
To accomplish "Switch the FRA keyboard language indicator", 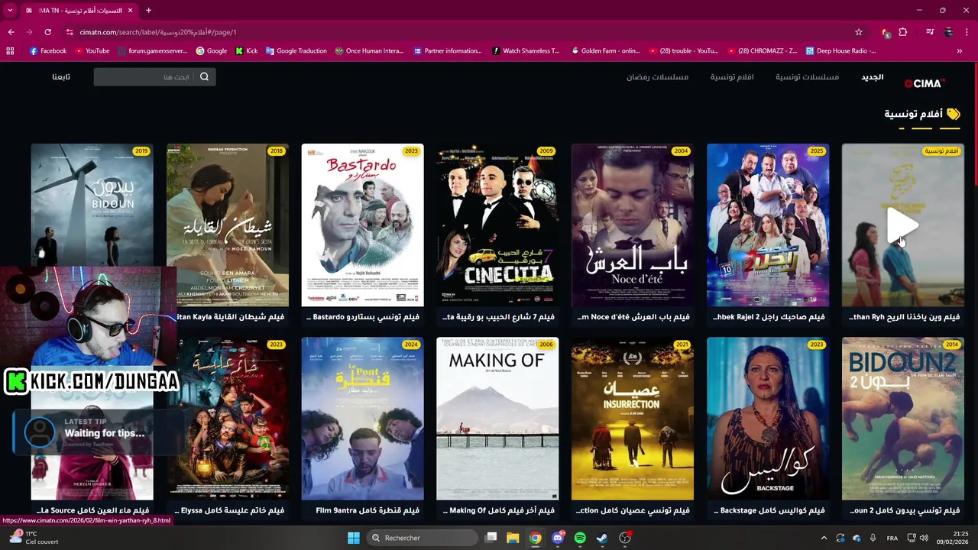I will [x=892, y=539].
